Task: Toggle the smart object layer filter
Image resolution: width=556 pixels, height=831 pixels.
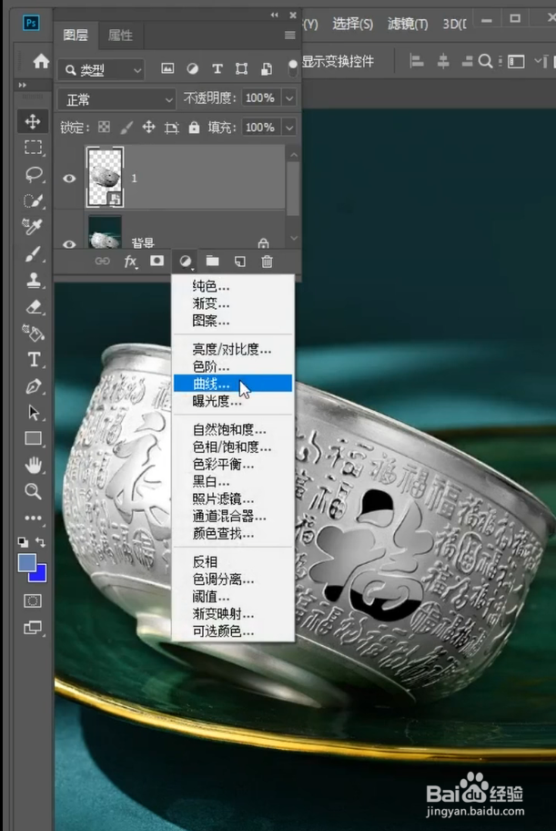Action: [267, 69]
